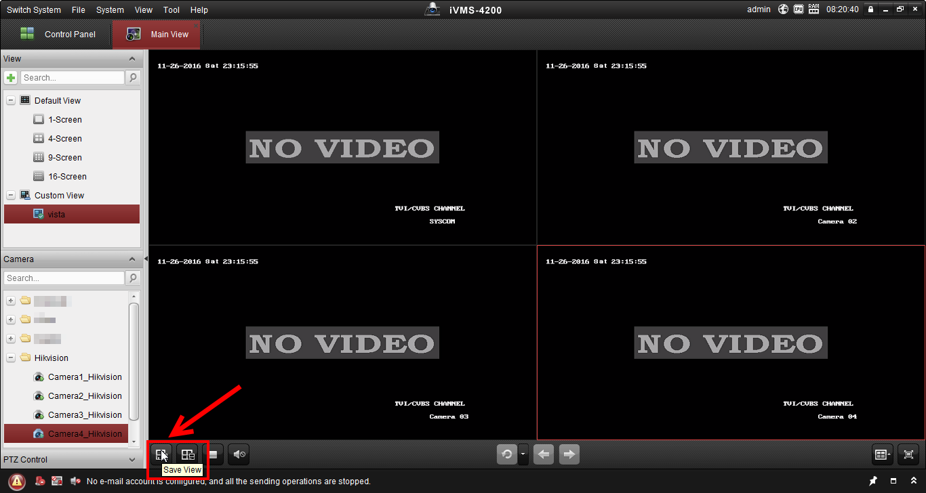Click the Save View icon
Screen dimensions: 926x493
[x=161, y=454]
